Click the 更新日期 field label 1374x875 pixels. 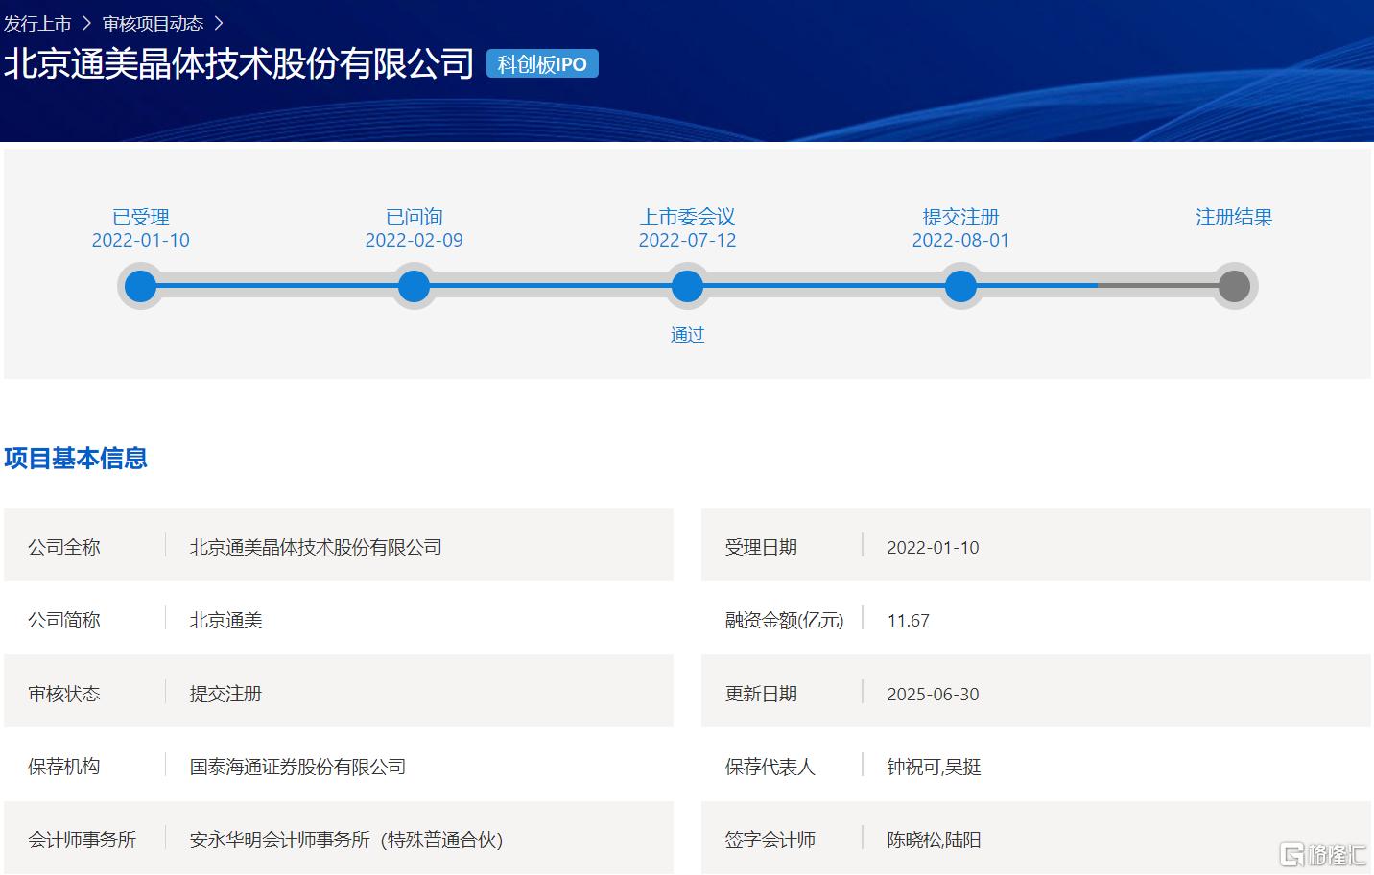[762, 694]
